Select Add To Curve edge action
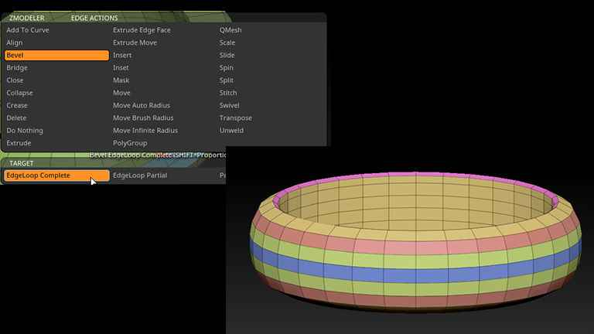 pos(28,30)
